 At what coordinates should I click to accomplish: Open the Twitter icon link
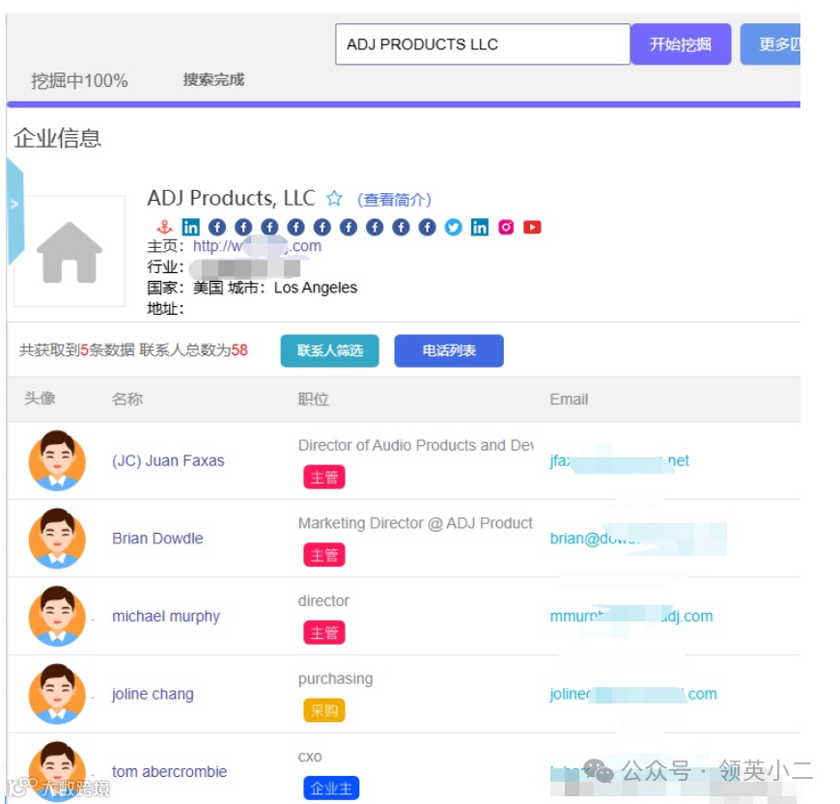tap(453, 227)
